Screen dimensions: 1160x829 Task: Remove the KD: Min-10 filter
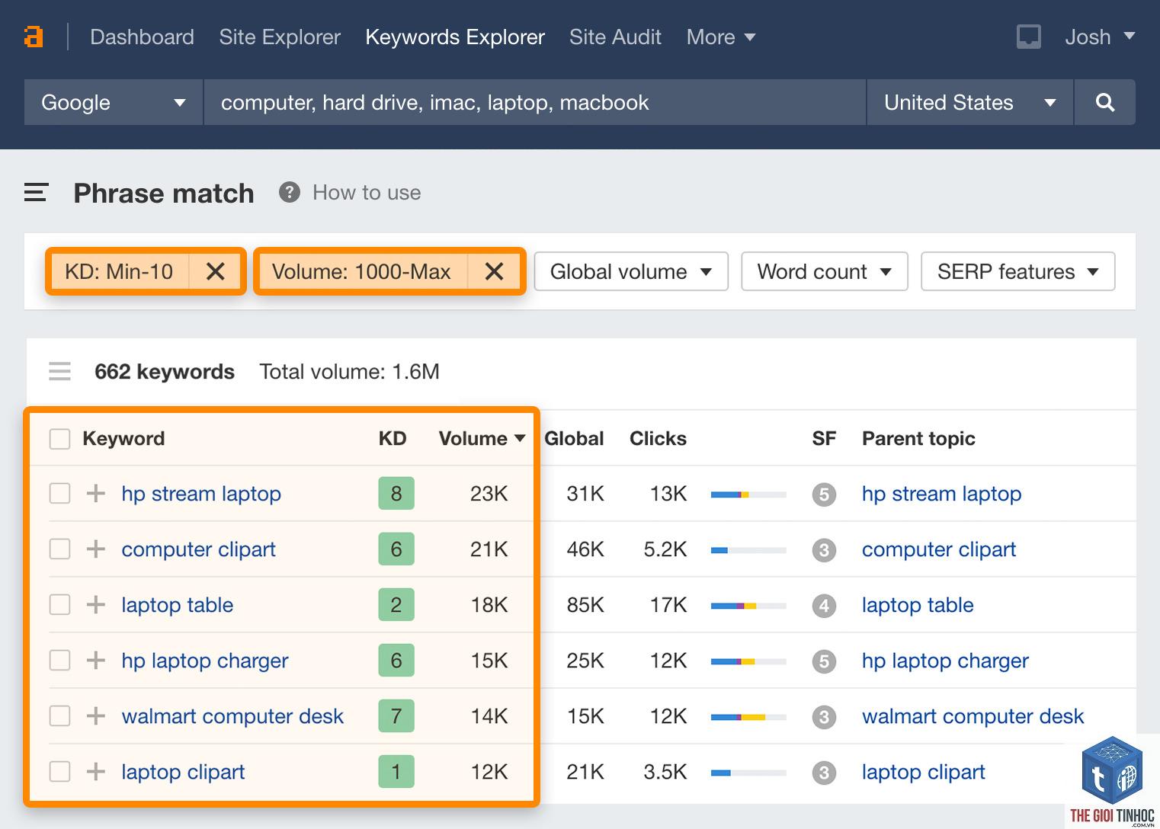tap(216, 271)
